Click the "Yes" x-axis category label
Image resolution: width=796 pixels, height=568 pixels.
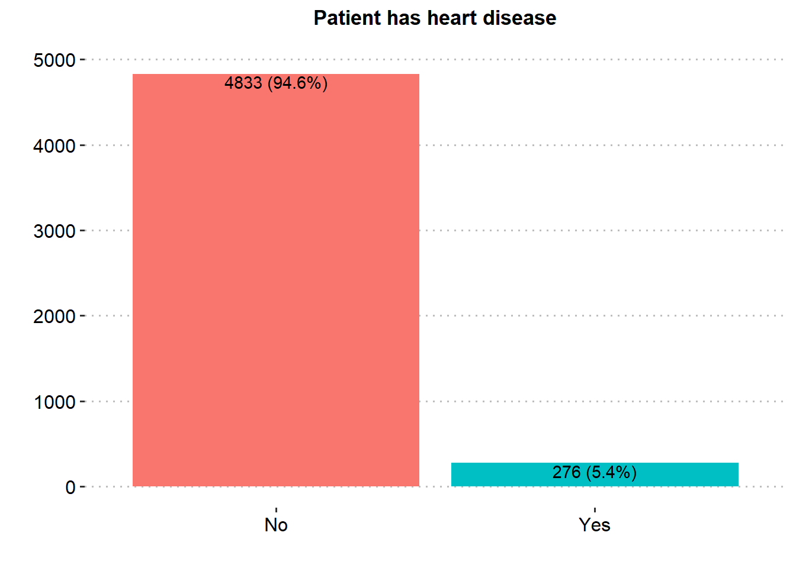tap(595, 525)
